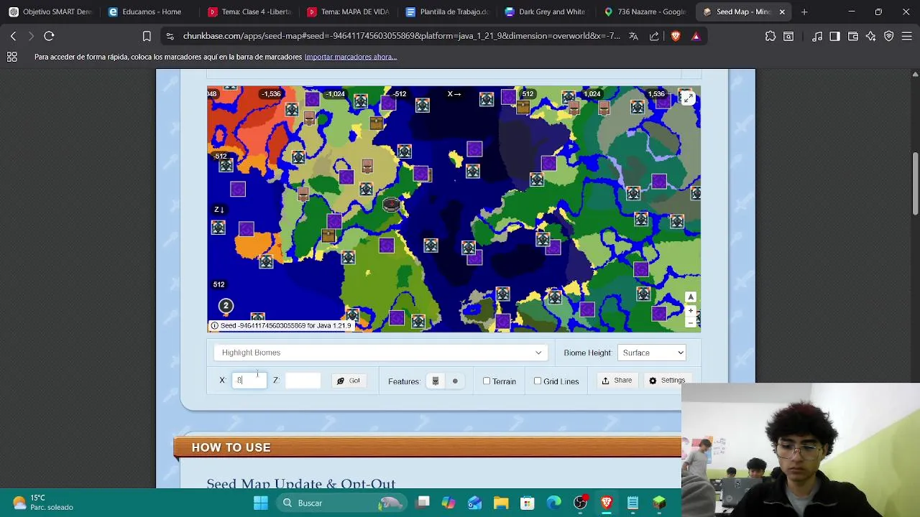Reload the Chunkbase page
The image size is (920, 517).
[49, 36]
